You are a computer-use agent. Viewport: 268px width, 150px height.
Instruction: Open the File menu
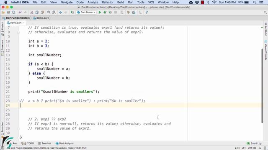pos(35,2)
